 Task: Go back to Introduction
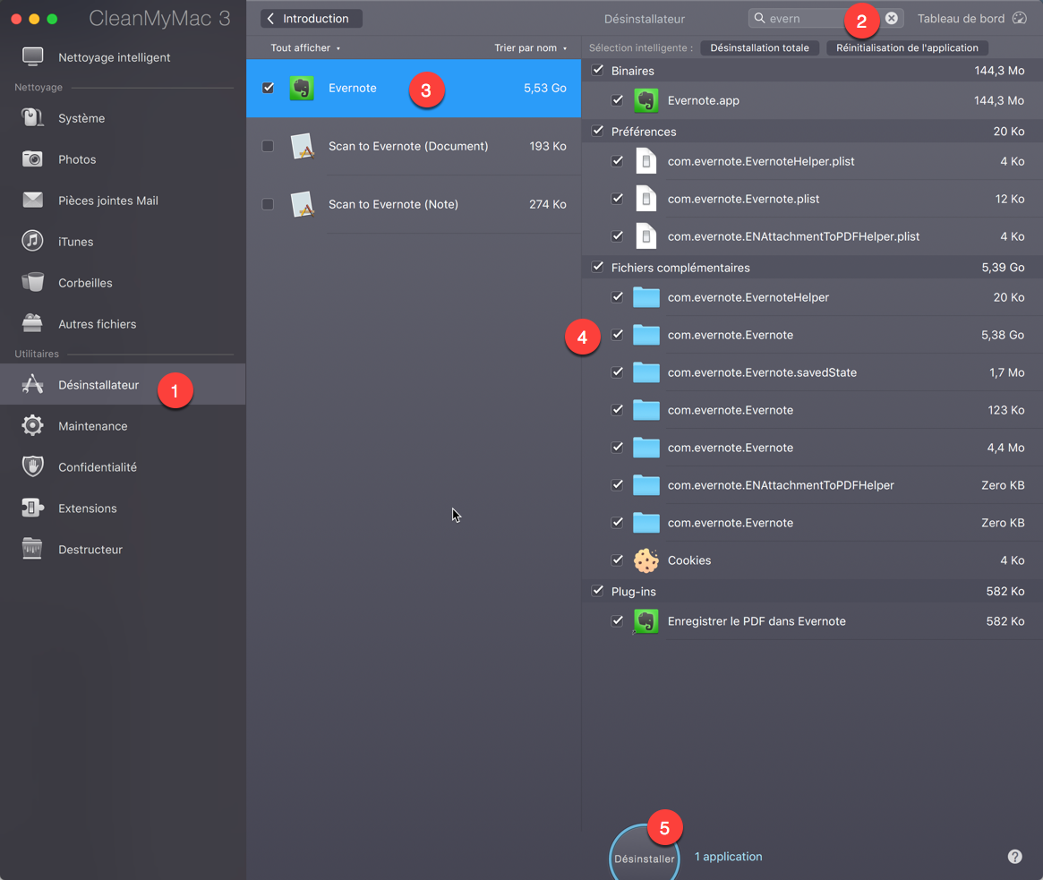point(312,19)
